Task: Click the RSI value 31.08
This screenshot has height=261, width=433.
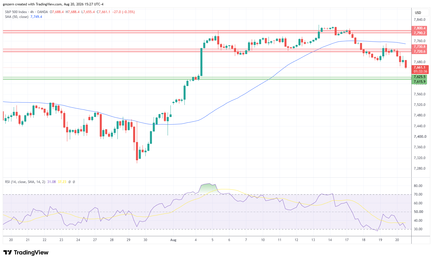Action: coord(51,182)
